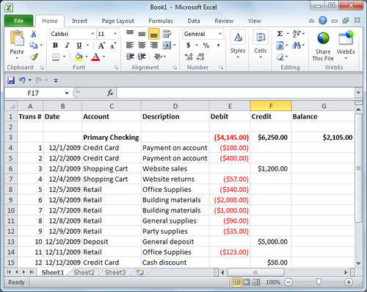Screen dimensions: 367x292
Task: Open Customize Quick Access Toolbar arrow
Action: click(56, 80)
